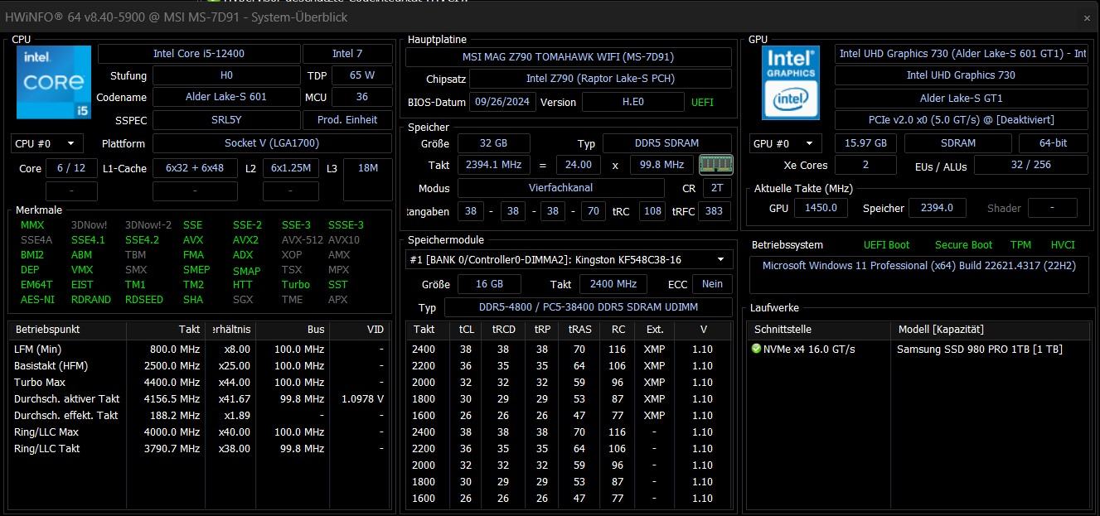Open the GPU #0 selector dropdown
Image resolution: width=1100 pixels, height=516 pixels.
(x=786, y=143)
